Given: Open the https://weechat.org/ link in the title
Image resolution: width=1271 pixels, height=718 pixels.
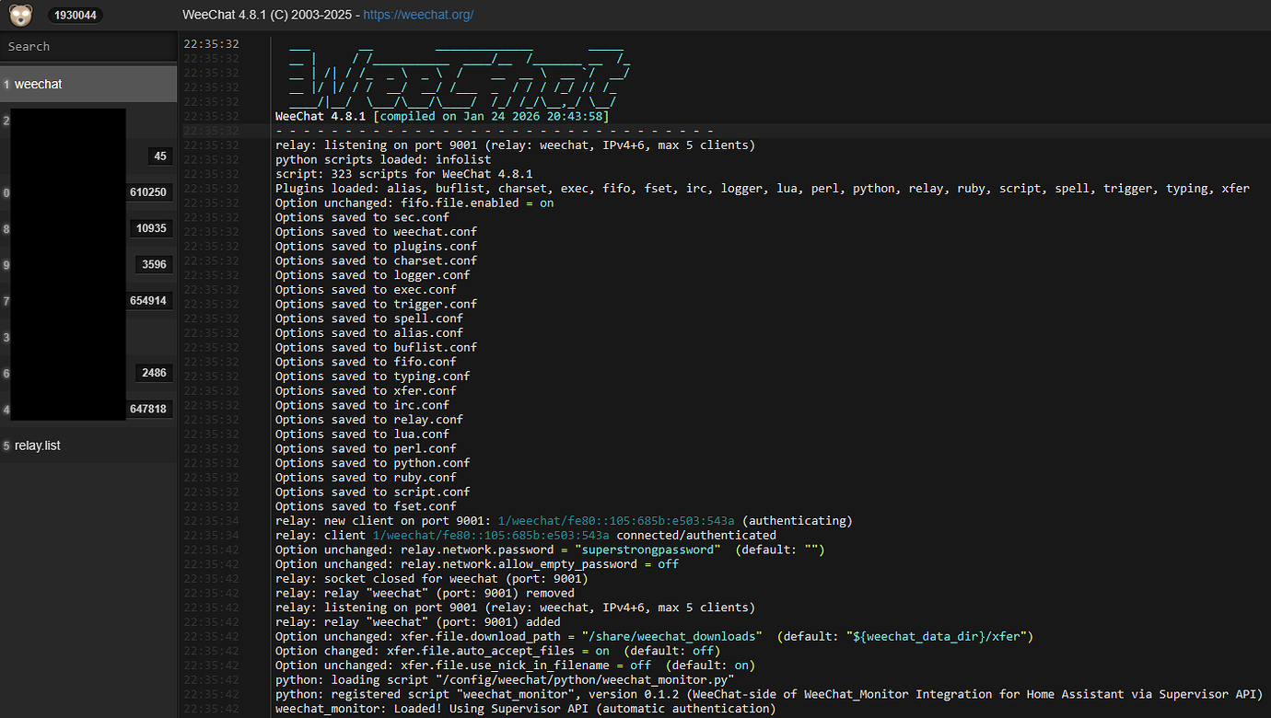Looking at the screenshot, I should tap(418, 15).
